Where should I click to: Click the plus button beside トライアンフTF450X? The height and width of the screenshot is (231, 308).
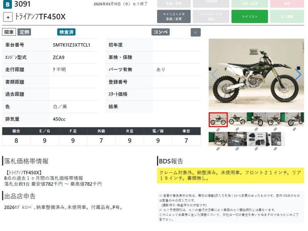8,17
